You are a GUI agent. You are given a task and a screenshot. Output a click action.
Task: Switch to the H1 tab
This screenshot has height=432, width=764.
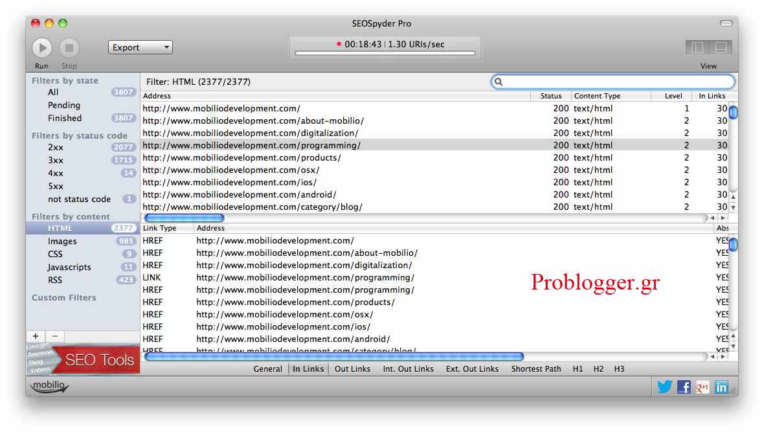(578, 369)
